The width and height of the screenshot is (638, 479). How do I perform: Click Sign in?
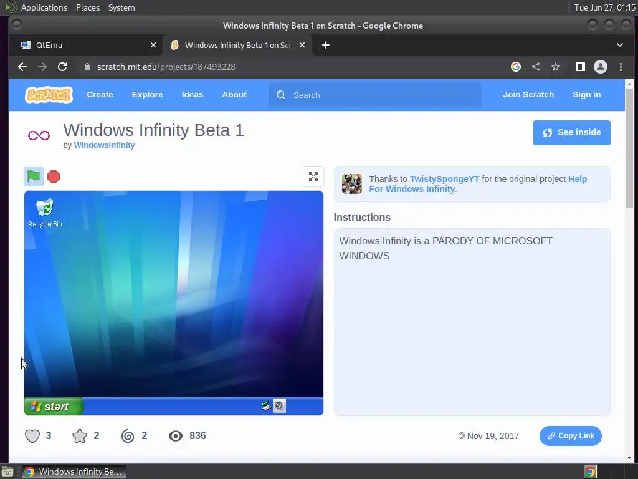[x=586, y=95]
